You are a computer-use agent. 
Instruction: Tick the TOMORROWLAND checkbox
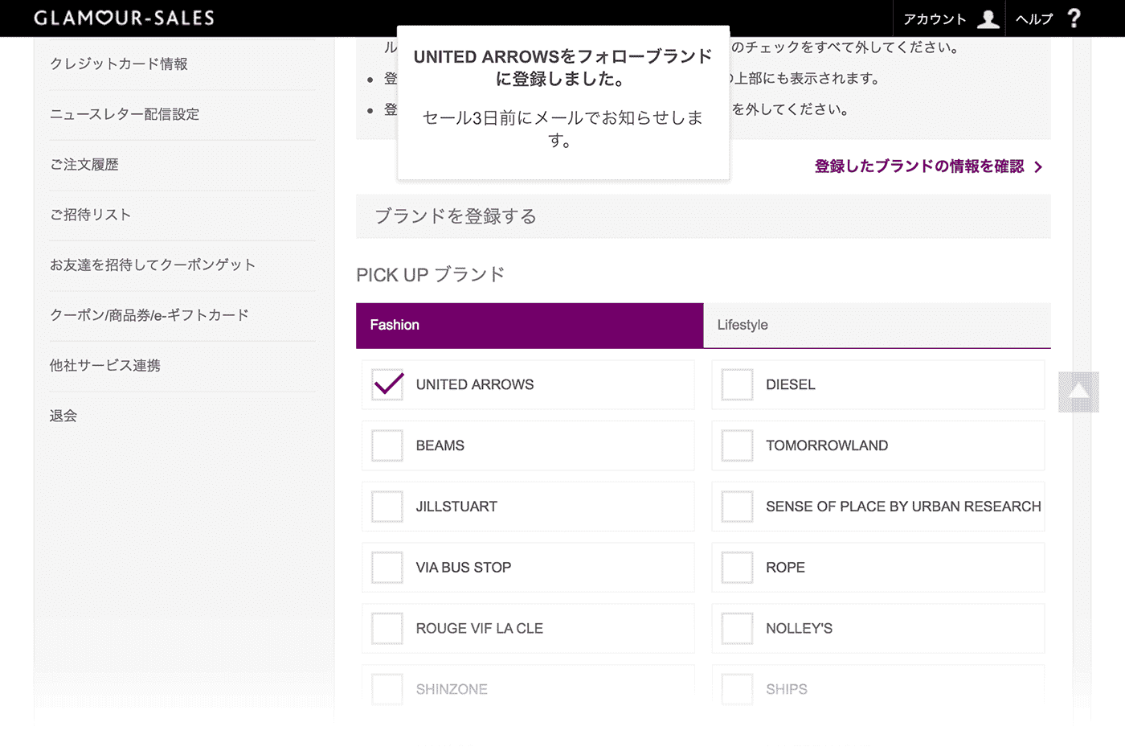[x=737, y=445]
